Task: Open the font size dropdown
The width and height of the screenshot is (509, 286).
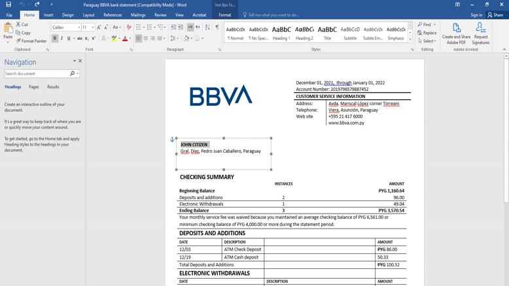Action: (x=92, y=27)
